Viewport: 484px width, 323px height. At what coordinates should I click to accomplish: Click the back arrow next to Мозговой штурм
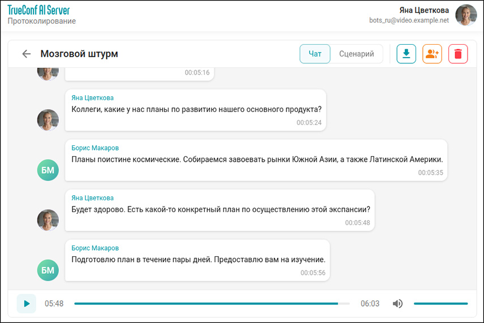(x=26, y=54)
